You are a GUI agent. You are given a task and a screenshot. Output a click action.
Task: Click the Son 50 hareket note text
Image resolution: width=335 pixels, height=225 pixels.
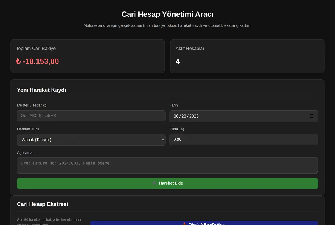(50, 222)
